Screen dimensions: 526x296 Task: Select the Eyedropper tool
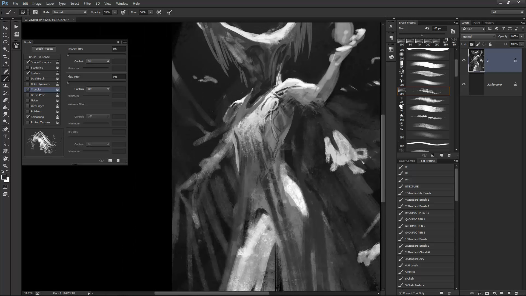pos(5,64)
